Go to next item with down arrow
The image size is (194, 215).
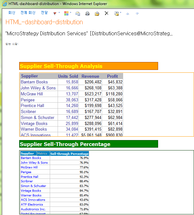point(137,14)
